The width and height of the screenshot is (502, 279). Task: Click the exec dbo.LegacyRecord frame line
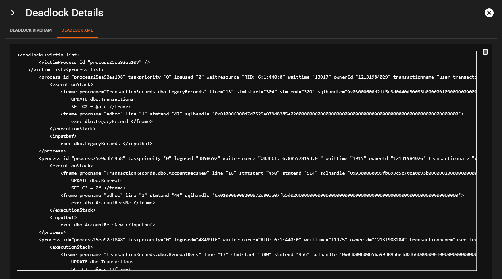pos(112,121)
